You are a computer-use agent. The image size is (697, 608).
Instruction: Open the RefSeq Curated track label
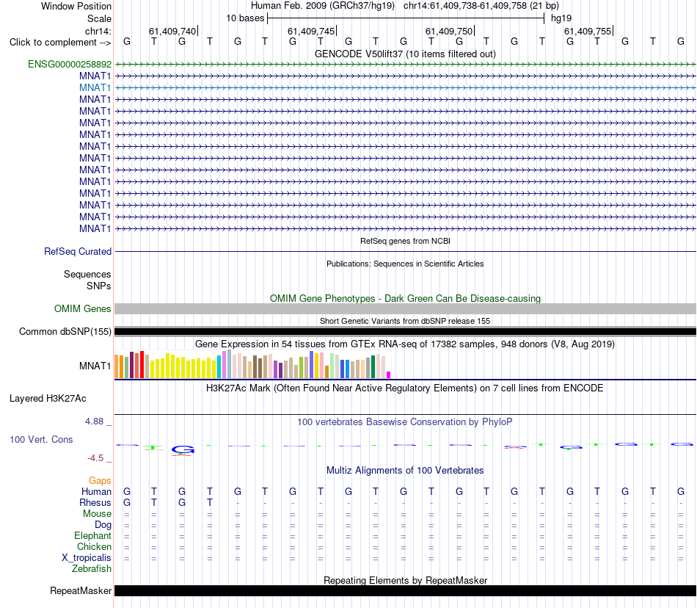point(78,251)
